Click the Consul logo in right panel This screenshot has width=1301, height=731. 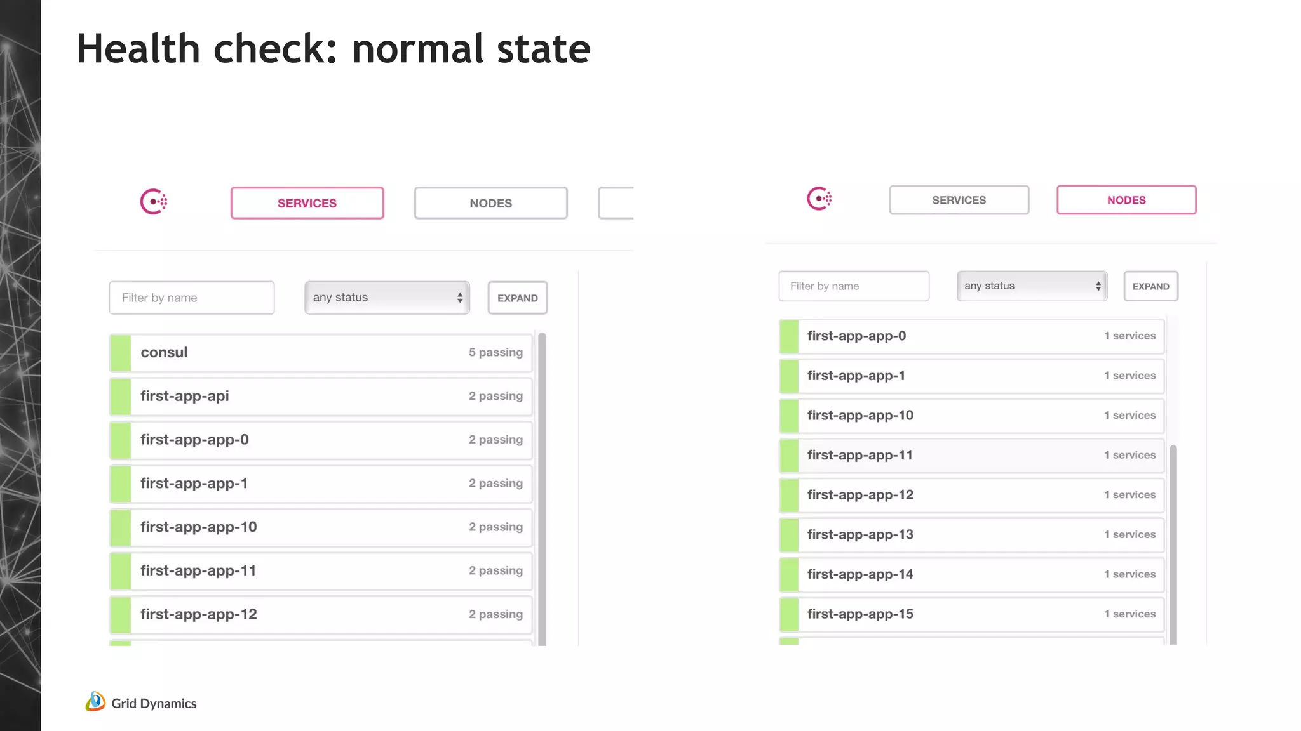(x=819, y=199)
